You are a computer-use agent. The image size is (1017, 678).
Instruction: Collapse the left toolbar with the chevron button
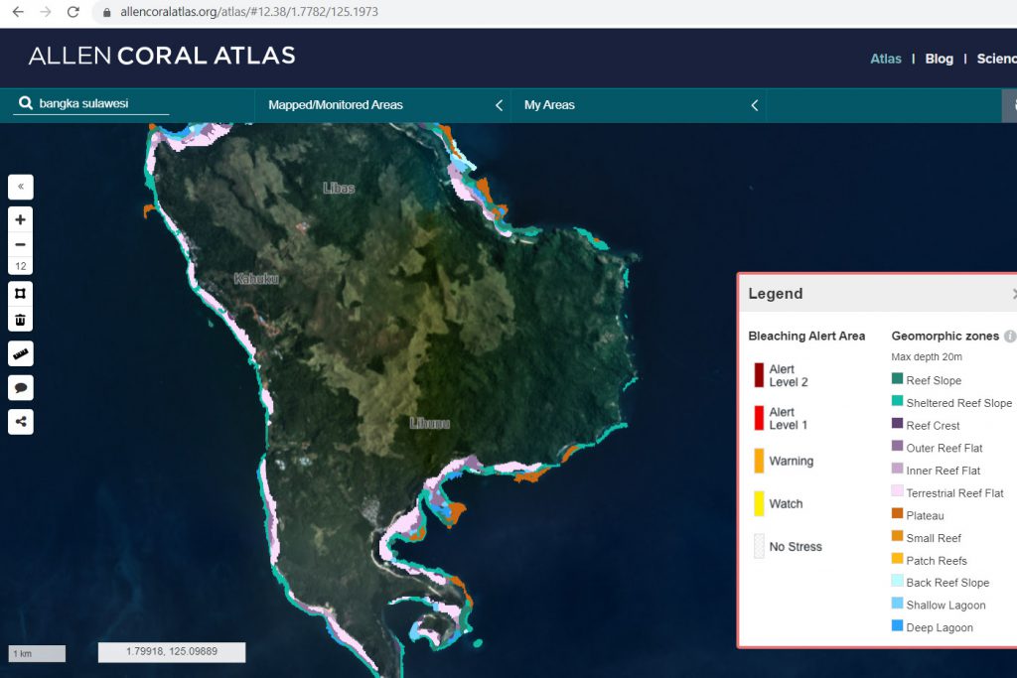coord(20,187)
